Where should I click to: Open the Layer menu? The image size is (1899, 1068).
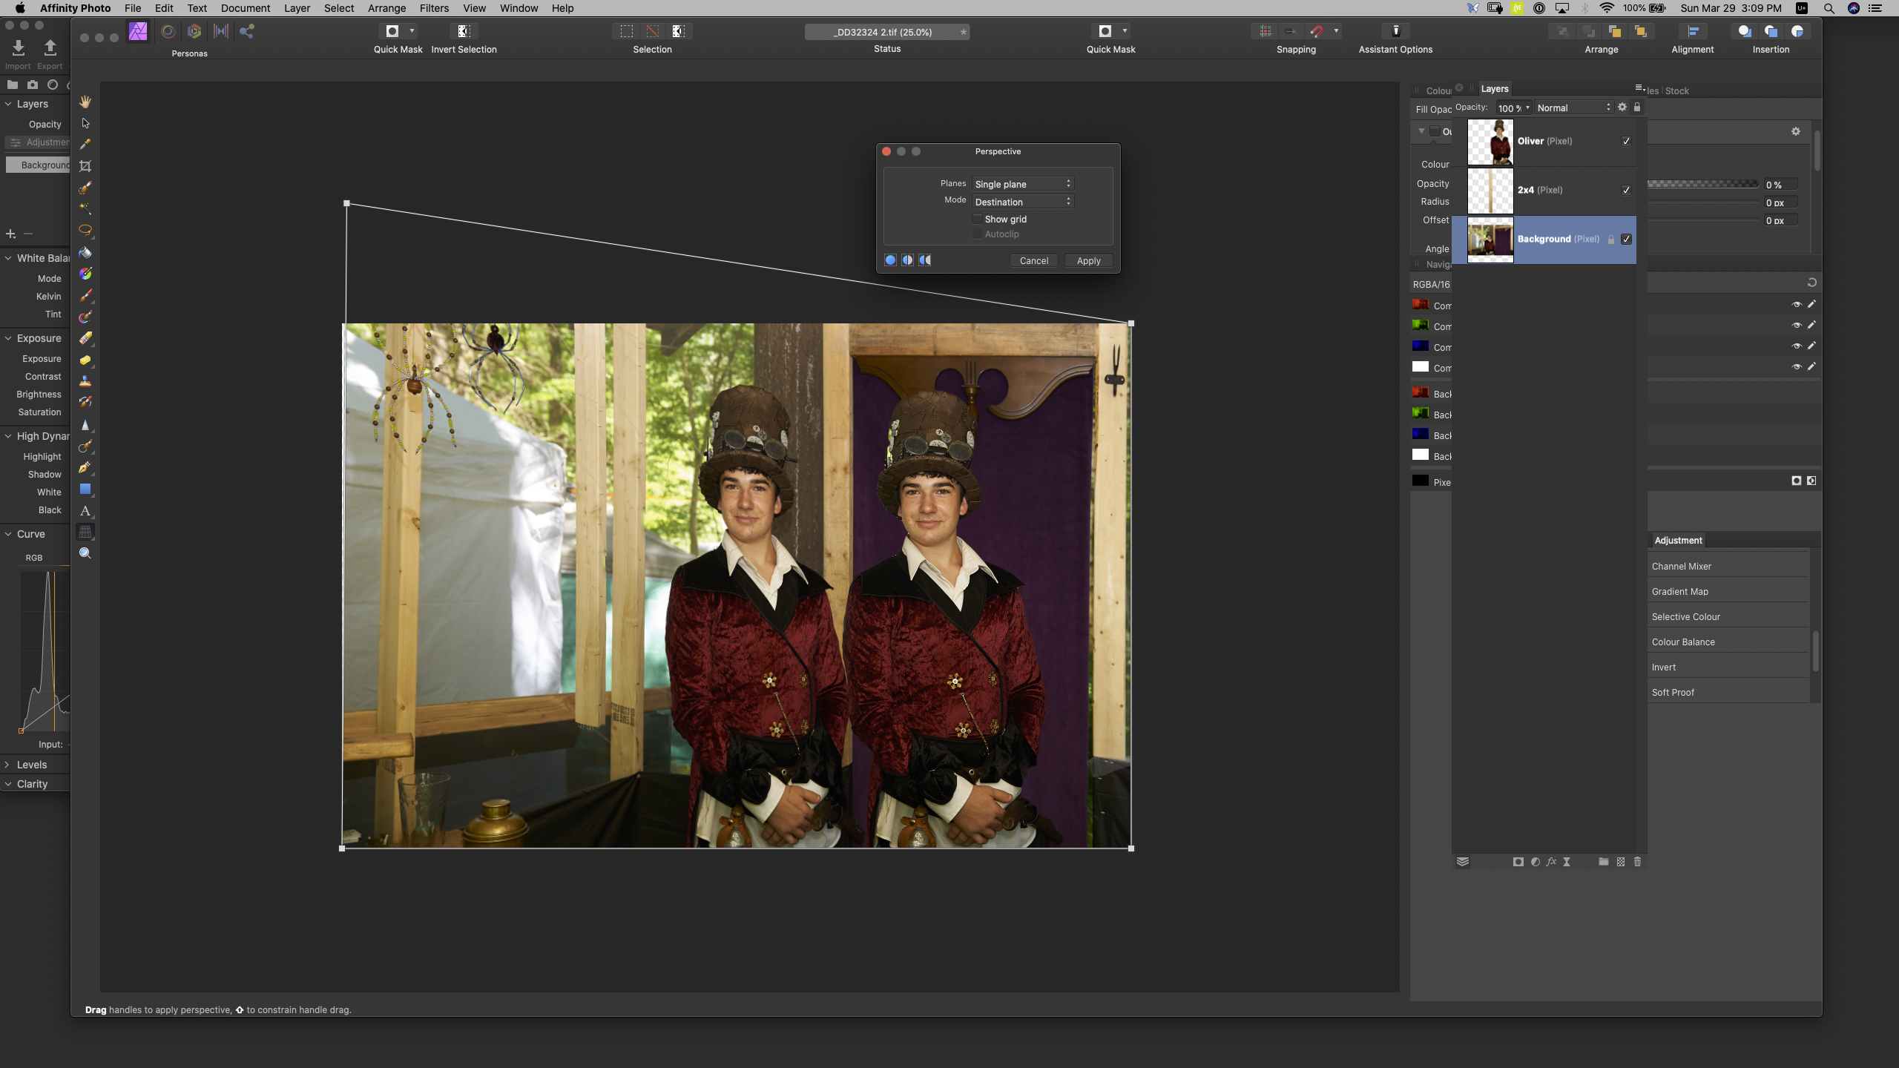tap(297, 8)
